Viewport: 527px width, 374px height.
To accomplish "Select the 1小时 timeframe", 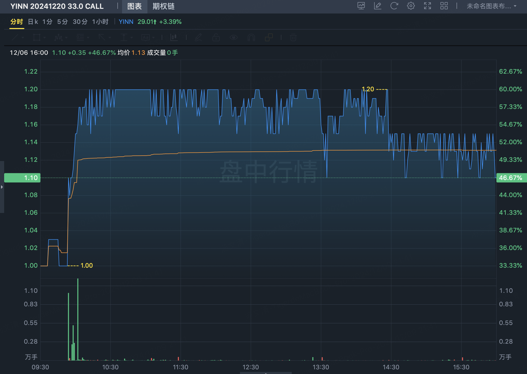I will (x=100, y=22).
